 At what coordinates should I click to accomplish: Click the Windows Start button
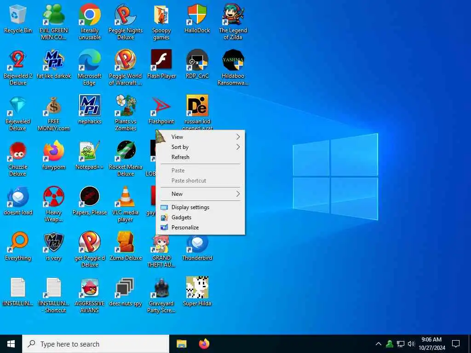coord(11,344)
